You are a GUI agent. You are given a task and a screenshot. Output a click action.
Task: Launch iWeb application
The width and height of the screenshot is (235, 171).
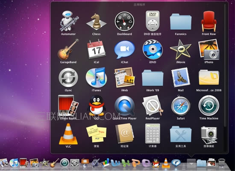pyautogui.click(x=124, y=77)
